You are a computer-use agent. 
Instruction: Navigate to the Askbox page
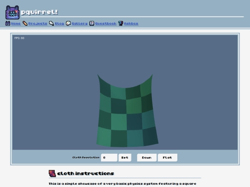(x=131, y=24)
